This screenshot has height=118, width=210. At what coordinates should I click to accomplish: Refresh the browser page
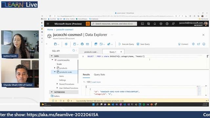[x=50, y=16]
